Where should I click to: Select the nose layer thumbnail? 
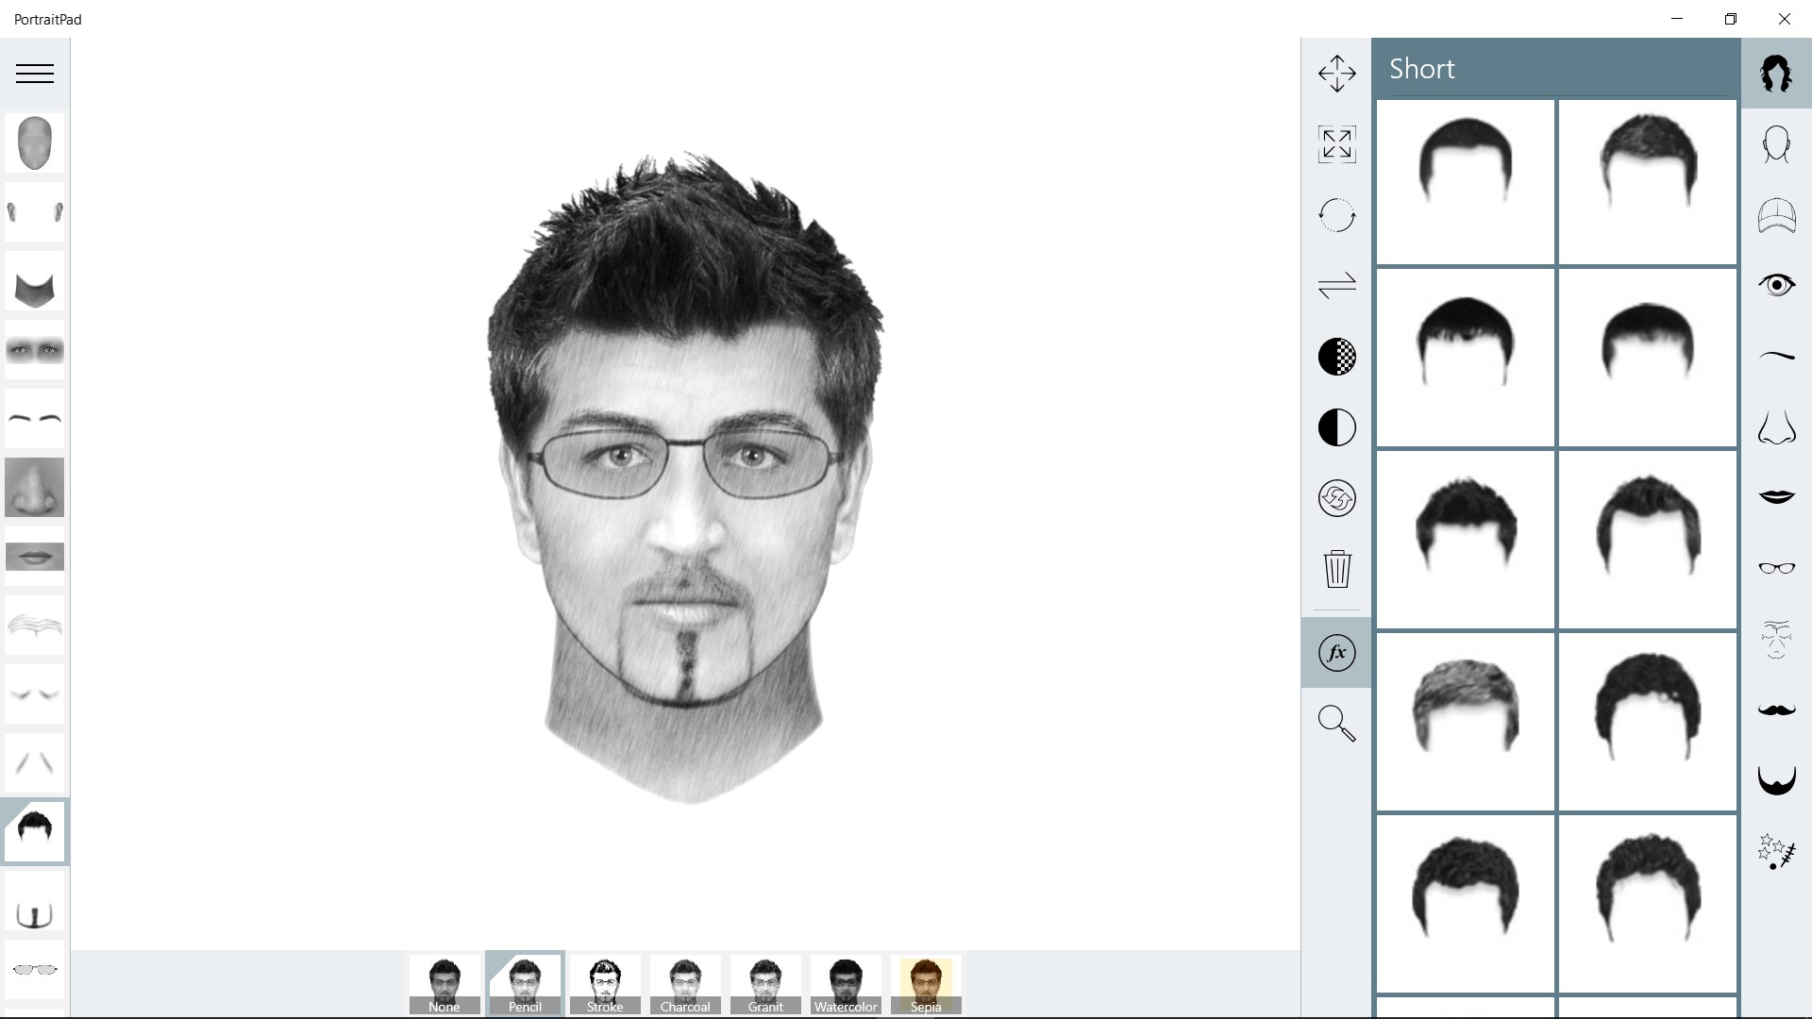pos(35,488)
